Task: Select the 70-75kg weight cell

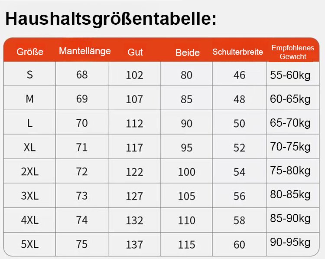Action: pos(290,147)
